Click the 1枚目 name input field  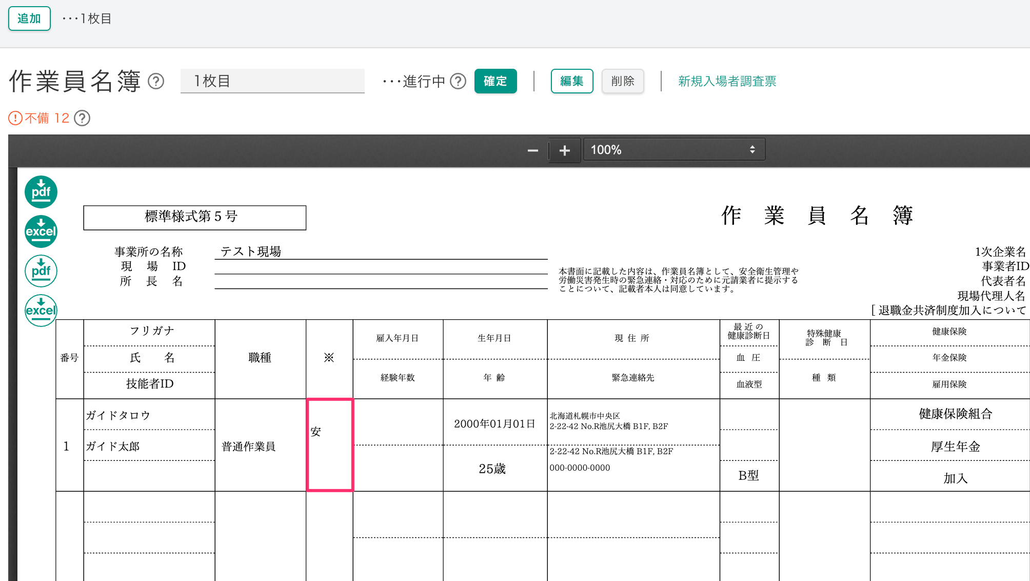pos(272,81)
